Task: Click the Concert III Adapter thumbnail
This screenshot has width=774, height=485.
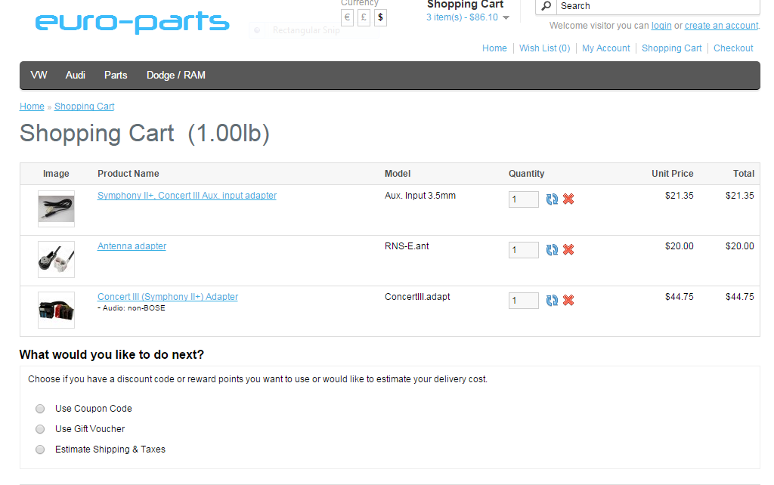Action: [56, 310]
